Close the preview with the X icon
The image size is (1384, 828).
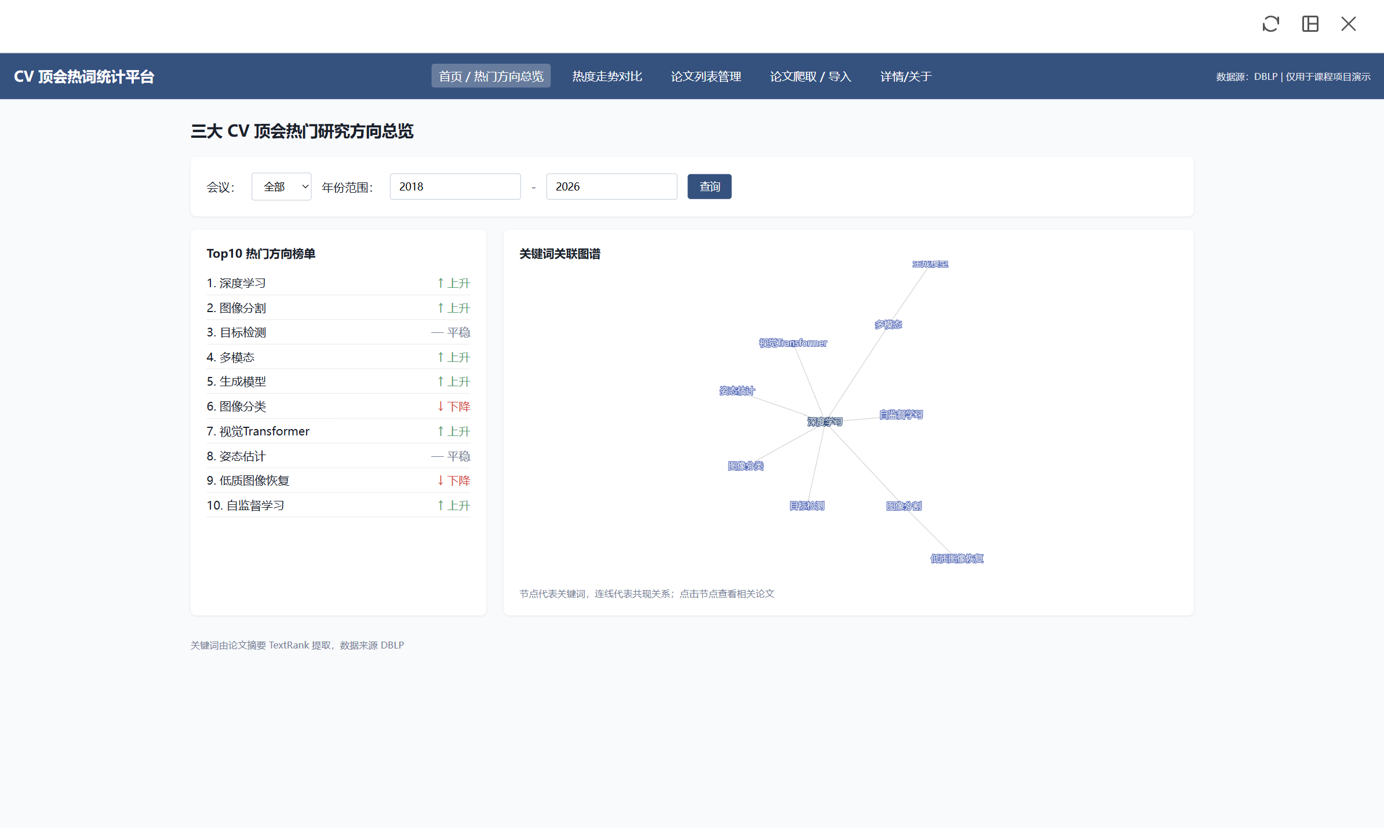coord(1349,24)
